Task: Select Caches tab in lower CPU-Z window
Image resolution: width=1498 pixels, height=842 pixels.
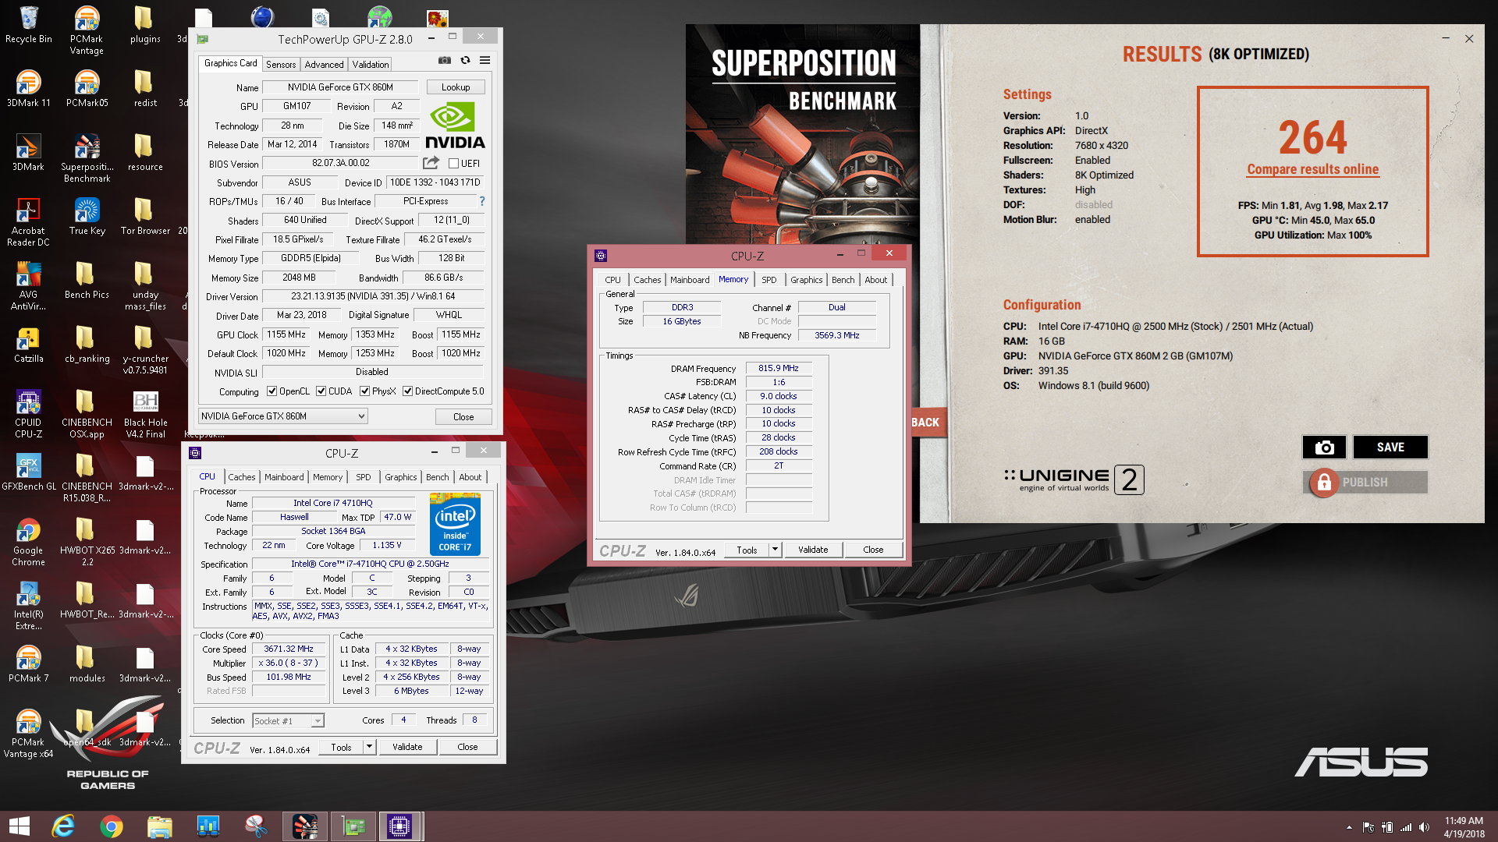Action: [242, 477]
